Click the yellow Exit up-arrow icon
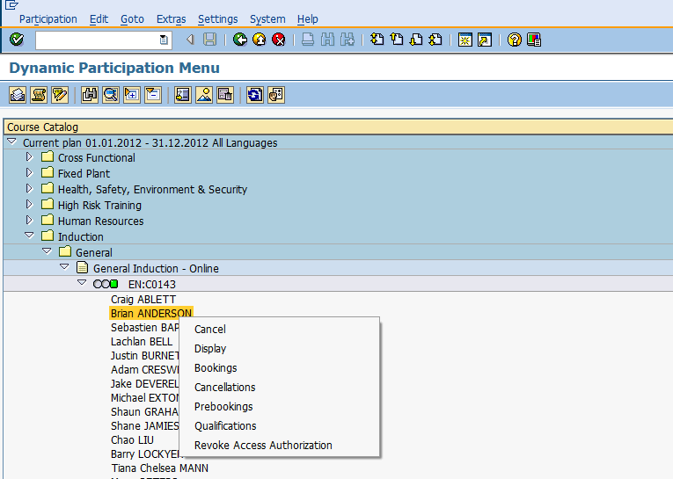The height and width of the screenshot is (479, 673). tap(260, 40)
